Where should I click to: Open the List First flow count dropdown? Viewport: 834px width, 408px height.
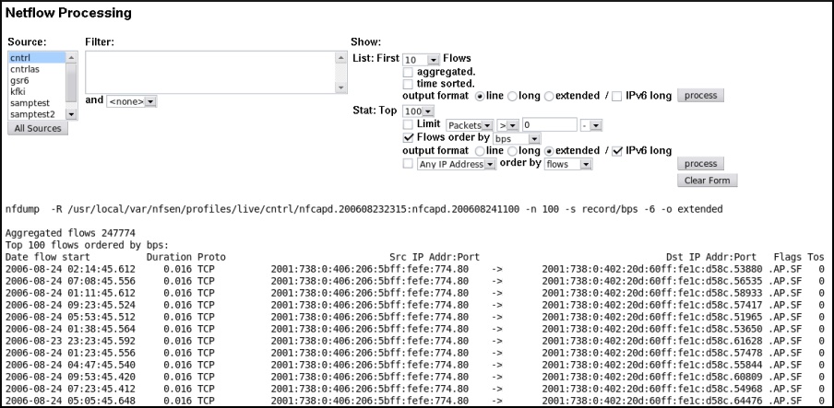tap(422, 59)
